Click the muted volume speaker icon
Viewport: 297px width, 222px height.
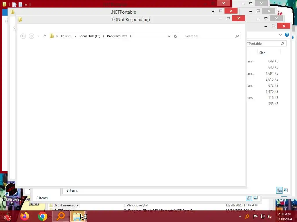point(270,217)
